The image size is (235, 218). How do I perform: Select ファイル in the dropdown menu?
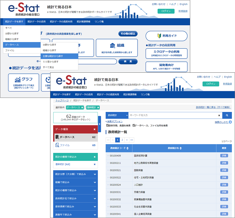22,51
